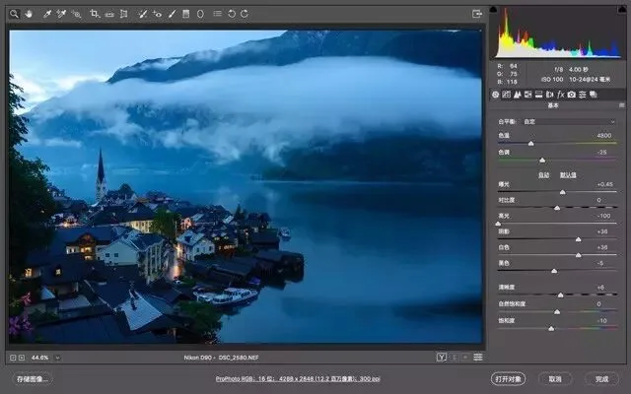Open the zoom level dropdown next to 44.6%
The height and width of the screenshot is (394, 631).
click(x=57, y=358)
